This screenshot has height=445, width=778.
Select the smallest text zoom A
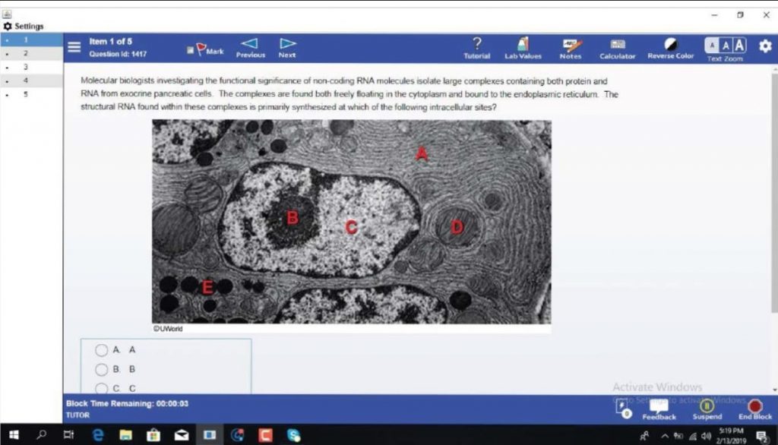point(711,46)
